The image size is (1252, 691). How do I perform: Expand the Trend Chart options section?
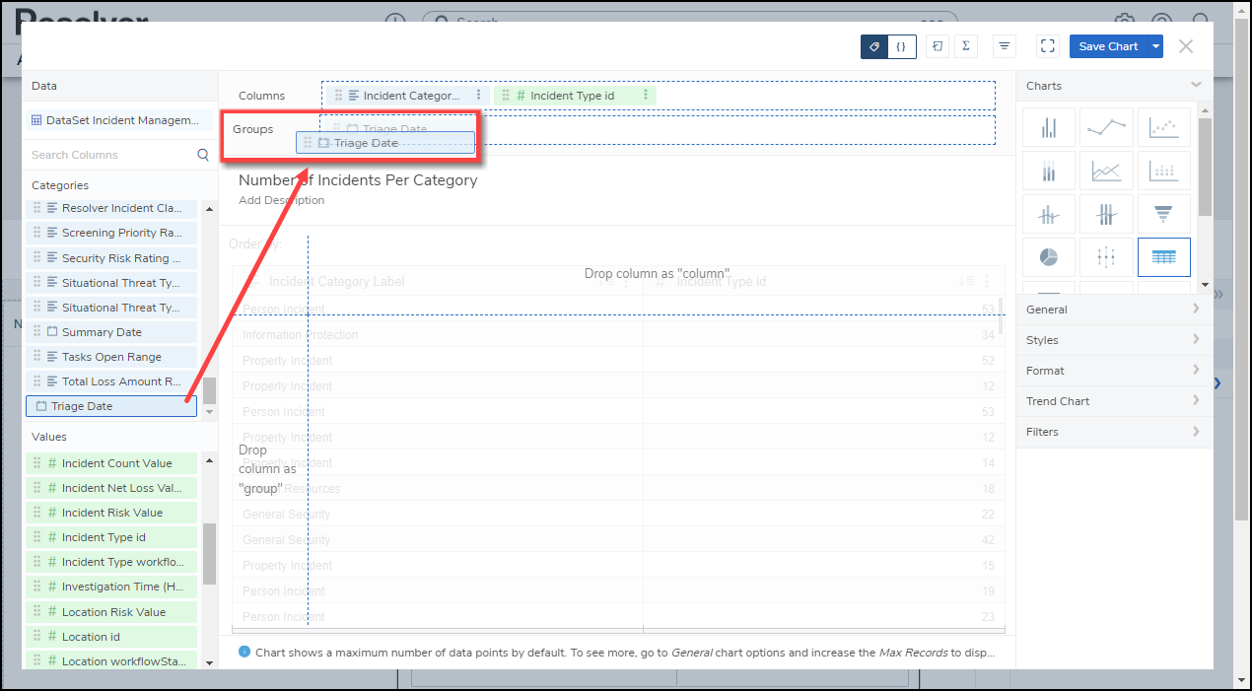(1114, 401)
